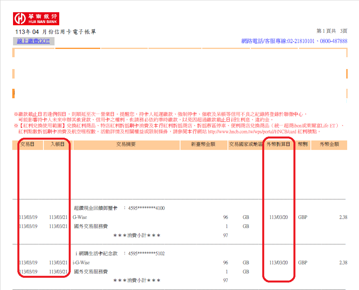The height and width of the screenshot is (290, 359).
Task: Click the 幣別 column header
Action: pos(303,144)
